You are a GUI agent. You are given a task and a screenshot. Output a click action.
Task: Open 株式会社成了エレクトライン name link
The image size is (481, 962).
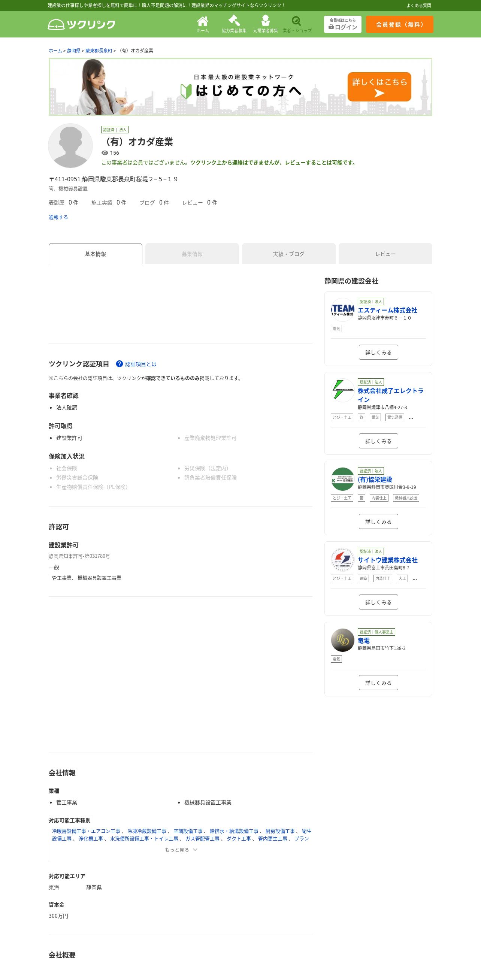point(391,395)
